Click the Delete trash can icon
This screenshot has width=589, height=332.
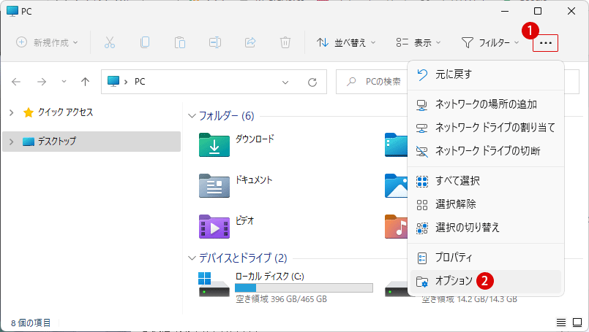[285, 42]
